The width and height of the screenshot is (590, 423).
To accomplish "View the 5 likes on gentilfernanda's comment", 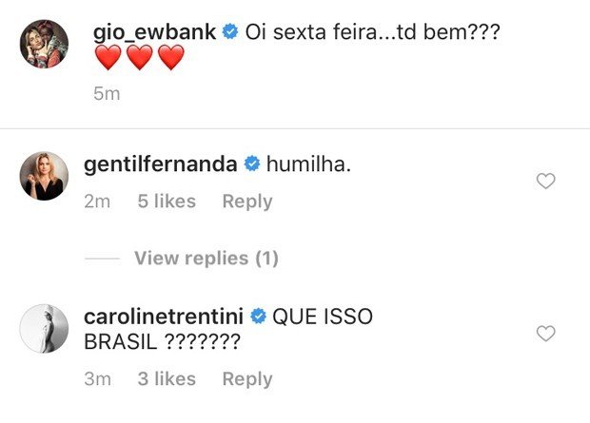I will 167,202.
